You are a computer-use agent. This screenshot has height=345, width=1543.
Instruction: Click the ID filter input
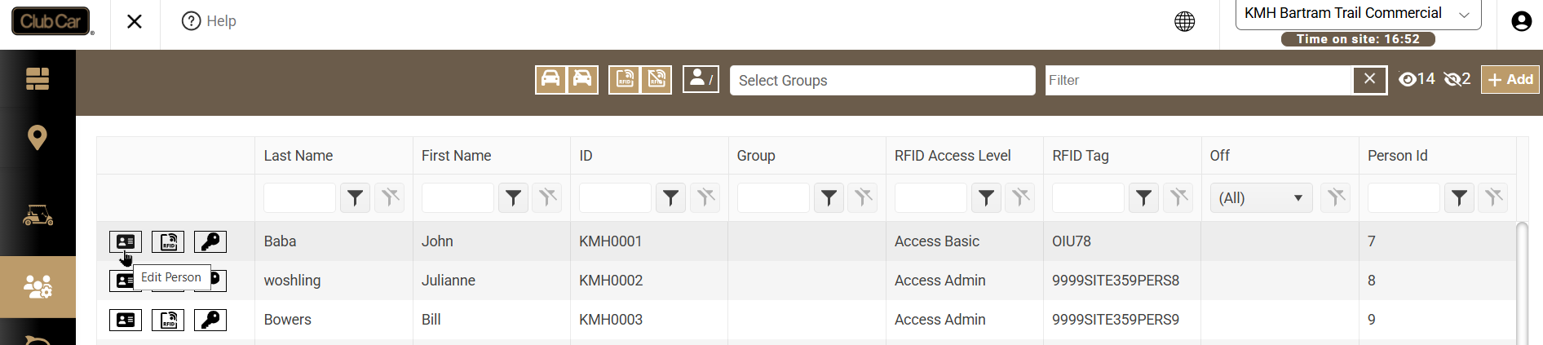(615, 198)
